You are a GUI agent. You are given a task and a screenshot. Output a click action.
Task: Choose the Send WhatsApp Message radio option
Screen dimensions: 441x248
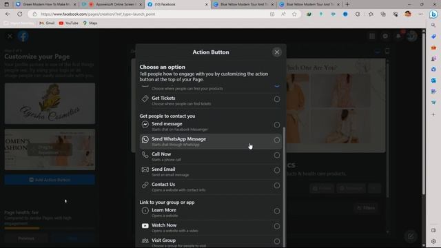pyautogui.click(x=277, y=140)
